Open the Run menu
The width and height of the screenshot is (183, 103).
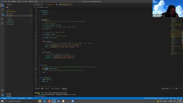(26, 1)
